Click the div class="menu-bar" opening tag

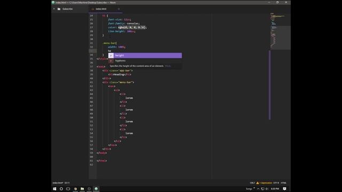[118, 82]
